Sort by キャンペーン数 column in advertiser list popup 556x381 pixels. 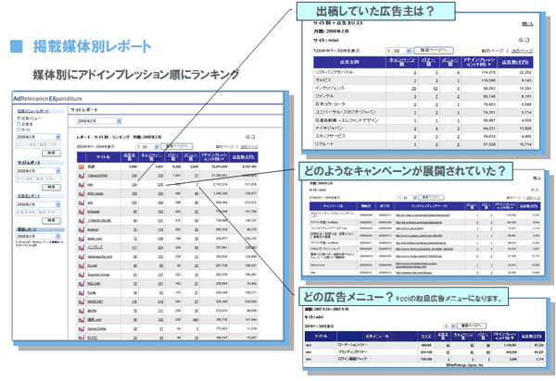tap(401, 62)
